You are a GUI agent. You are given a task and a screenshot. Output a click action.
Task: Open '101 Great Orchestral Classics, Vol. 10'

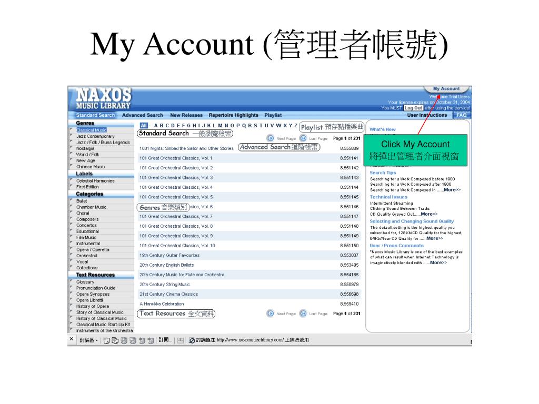click(177, 246)
